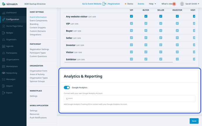202x126 pixels.
Task: Click the b2match logo icon
Action: 4,4
